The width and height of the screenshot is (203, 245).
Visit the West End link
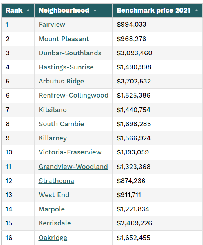(54, 195)
